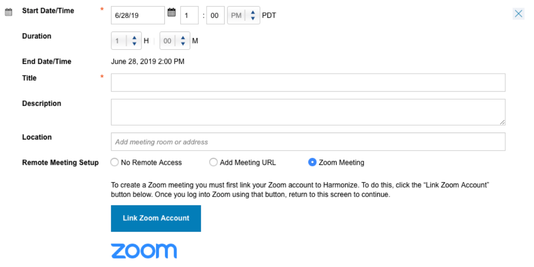Click the duration hours value field
Viewport: 534px width, 267px height.
pyautogui.click(x=118, y=41)
